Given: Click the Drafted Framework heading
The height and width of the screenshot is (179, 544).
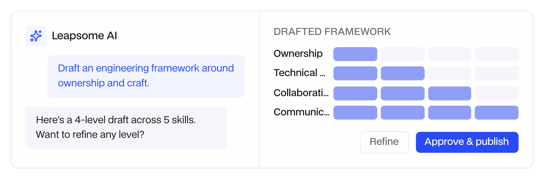Looking at the screenshot, I should point(332,32).
